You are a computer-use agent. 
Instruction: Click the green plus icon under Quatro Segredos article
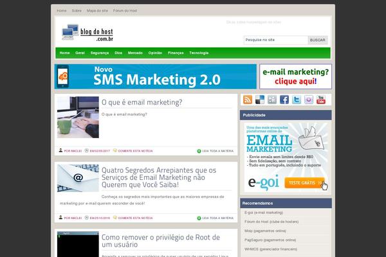pos(199,218)
